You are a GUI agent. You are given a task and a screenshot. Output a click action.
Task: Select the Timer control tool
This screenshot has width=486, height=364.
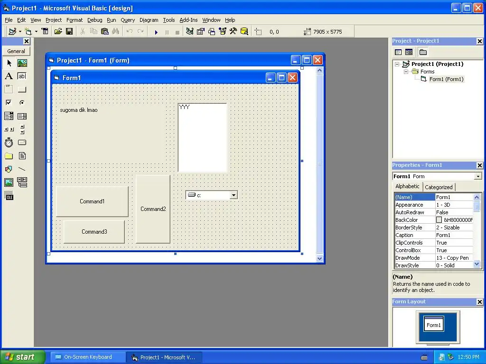click(9, 142)
